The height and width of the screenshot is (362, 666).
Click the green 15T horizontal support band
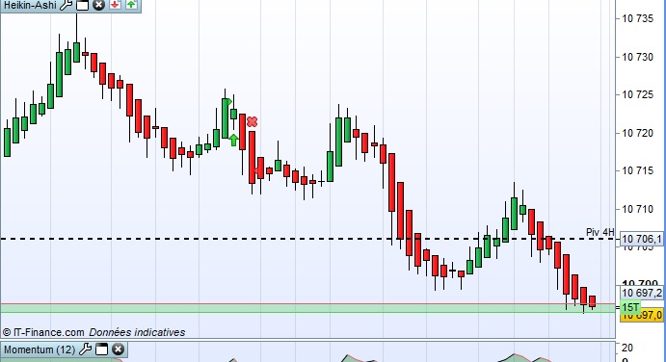pos(307,308)
